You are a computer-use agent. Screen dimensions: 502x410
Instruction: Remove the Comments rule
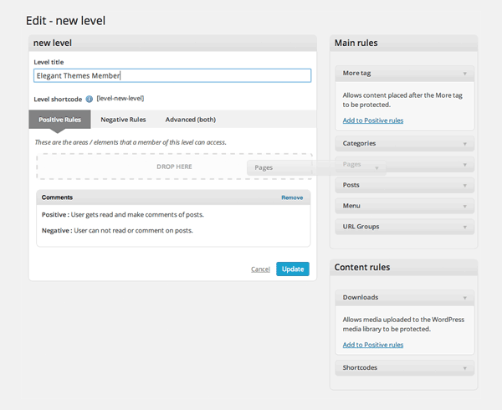tap(292, 197)
